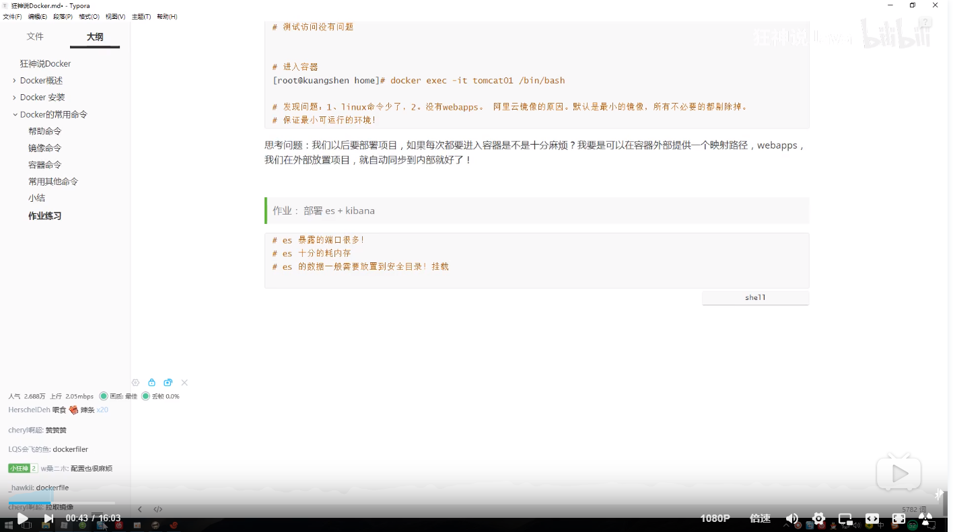Open the File Explorer taskbar icon
This screenshot has height=532, width=953.
point(46,525)
